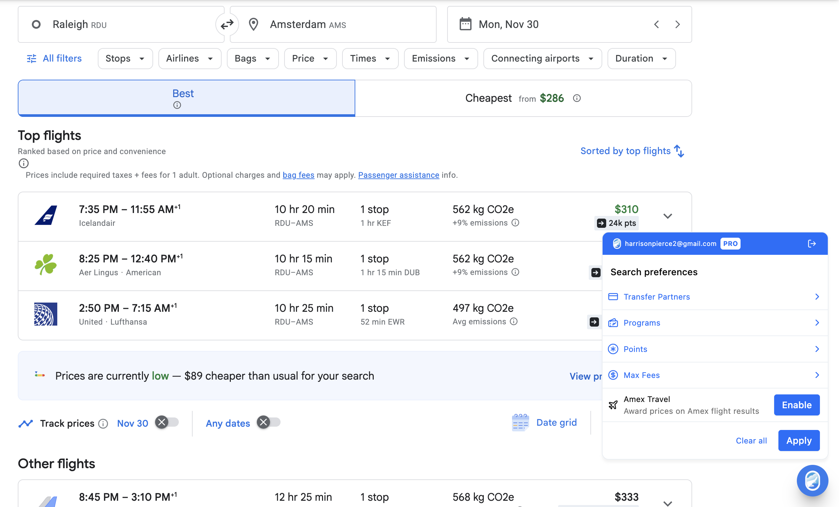This screenshot has width=839, height=507.
Task: Click the Mon, Nov 30 date field
Action: click(569, 24)
